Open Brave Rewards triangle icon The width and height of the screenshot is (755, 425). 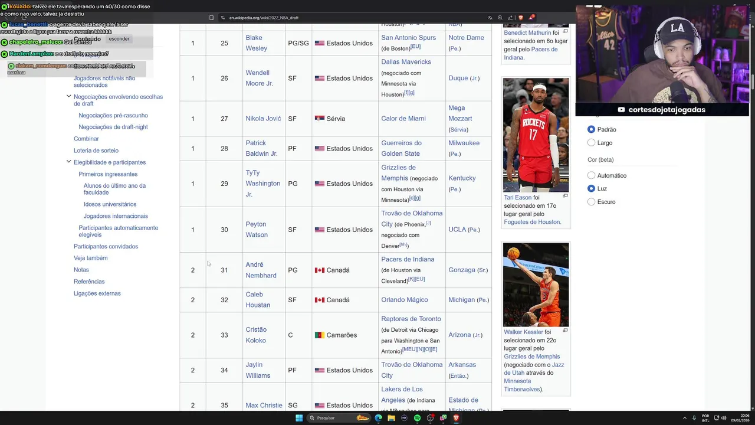point(531,17)
